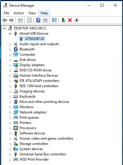Expand IDE ATA/ATAPI controllers
123x165 pixels.
point(10,81)
